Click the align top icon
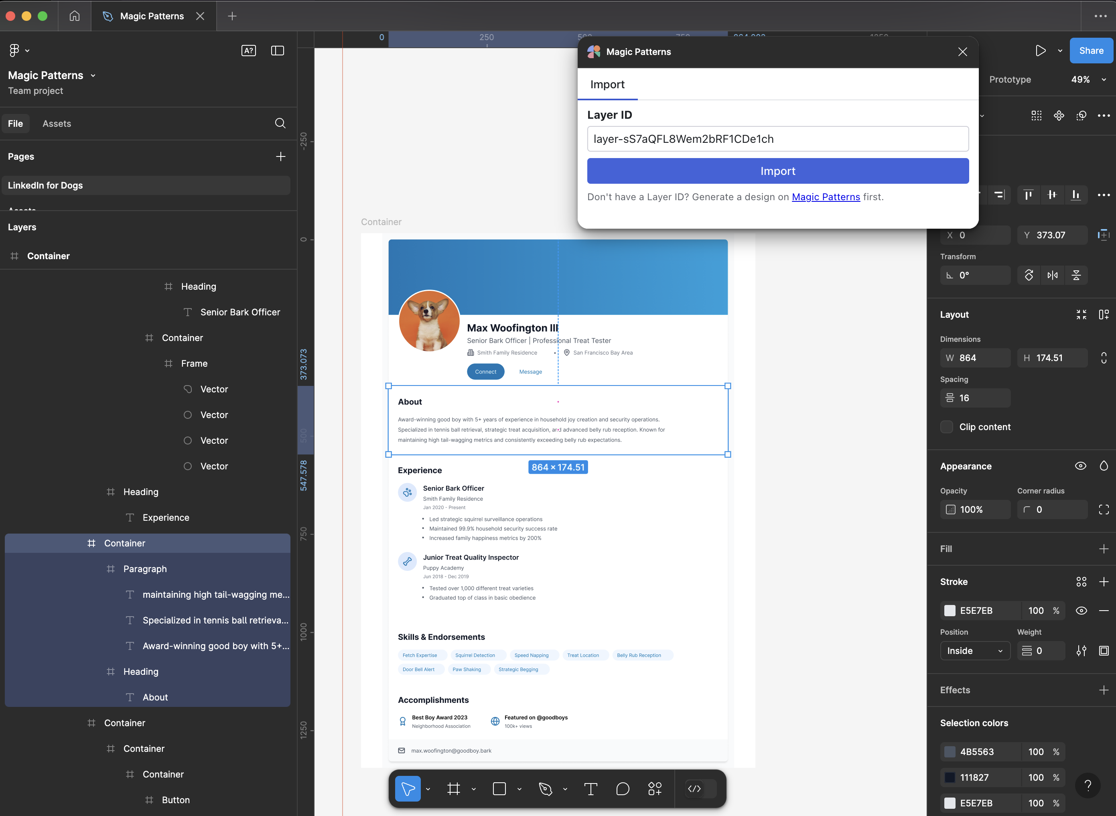This screenshot has width=1116, height=816. [x=1029, y=195]
